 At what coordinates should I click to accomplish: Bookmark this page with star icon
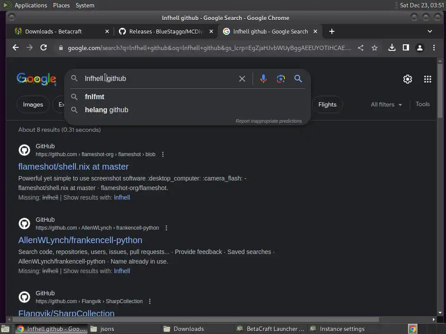point(375,48)
